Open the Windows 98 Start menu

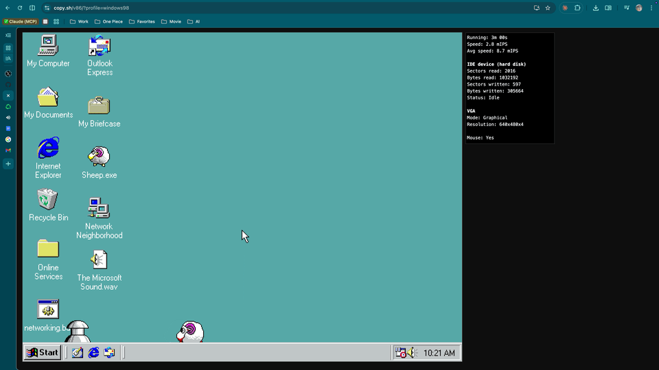pyautogui.click(x=43, y=353)
